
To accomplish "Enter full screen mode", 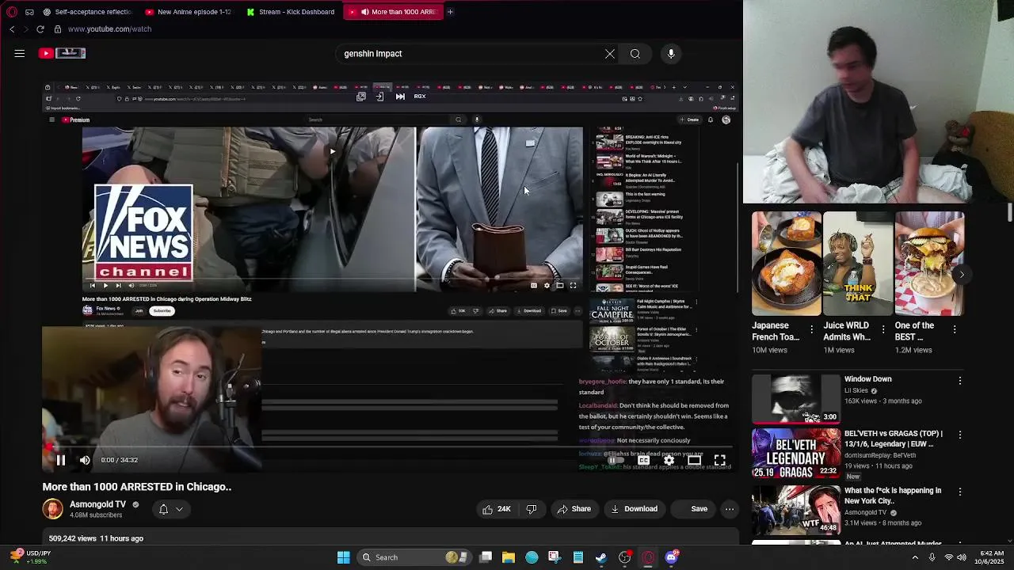I will tap(719, 460).
